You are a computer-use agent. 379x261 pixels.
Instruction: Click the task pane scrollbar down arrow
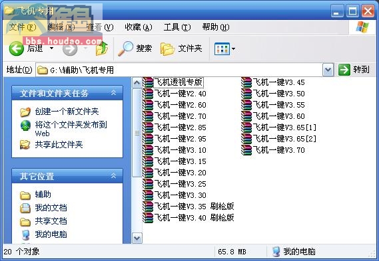[x=137, y=238]
